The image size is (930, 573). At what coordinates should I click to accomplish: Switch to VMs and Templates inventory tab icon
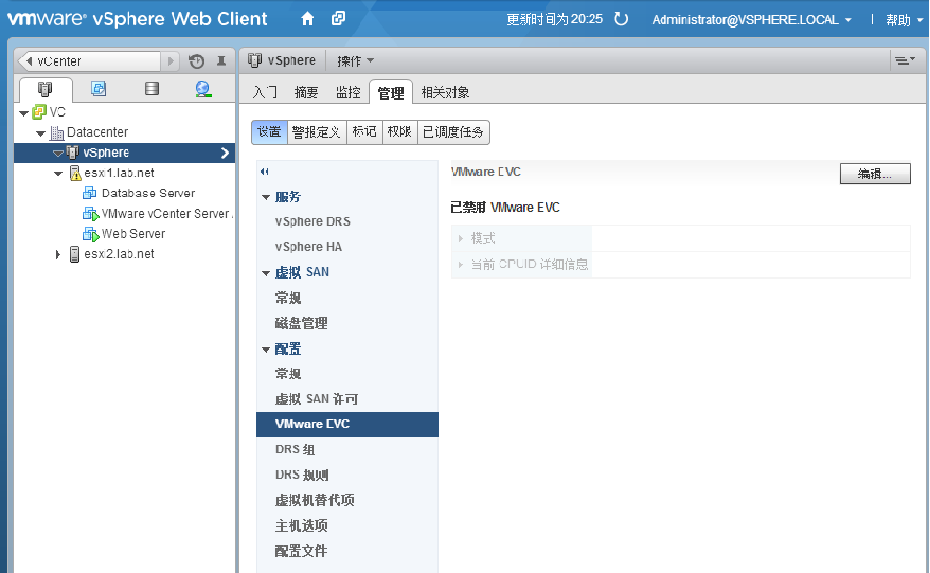coord(99,89)
